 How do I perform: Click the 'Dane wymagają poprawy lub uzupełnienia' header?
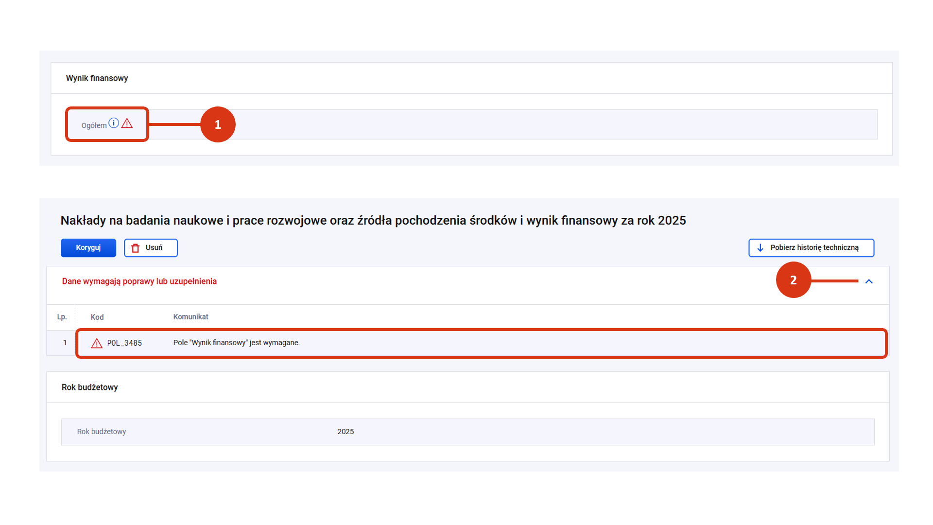[x=139, y=281]
